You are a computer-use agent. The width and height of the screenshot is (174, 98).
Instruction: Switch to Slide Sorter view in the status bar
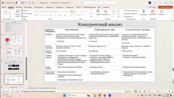click(x=140, y=91)
